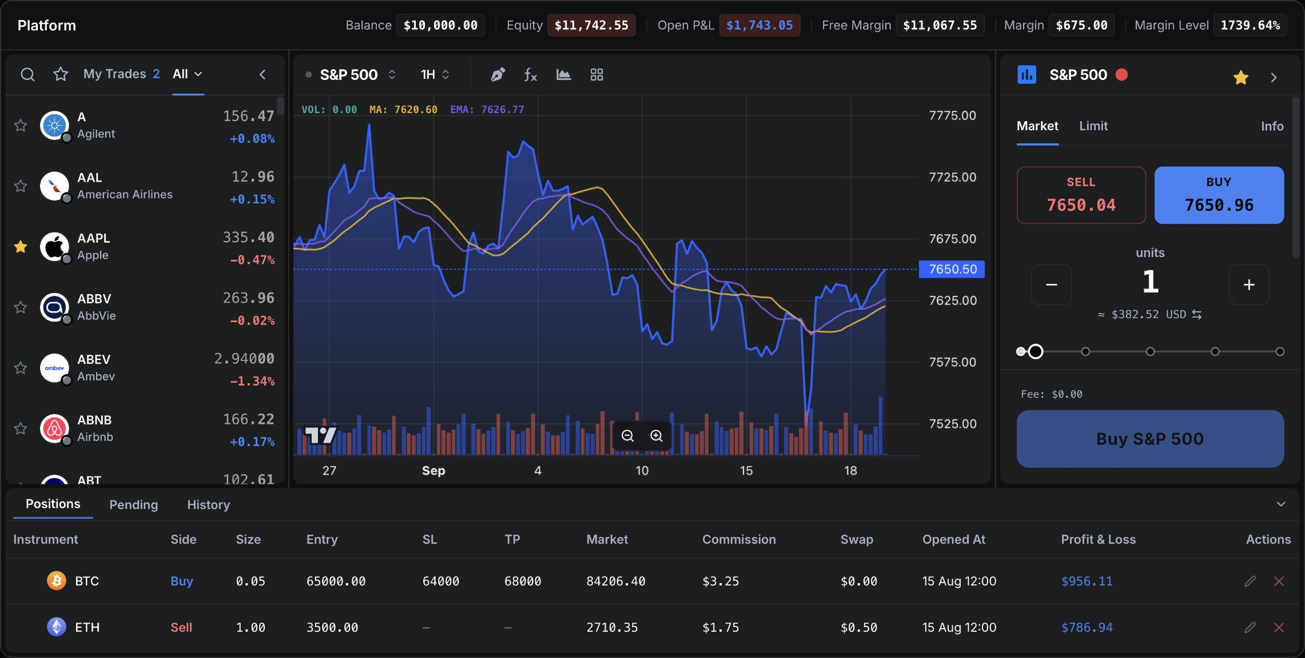Click the BTC profit $956.11

[x=1087, y=581]
